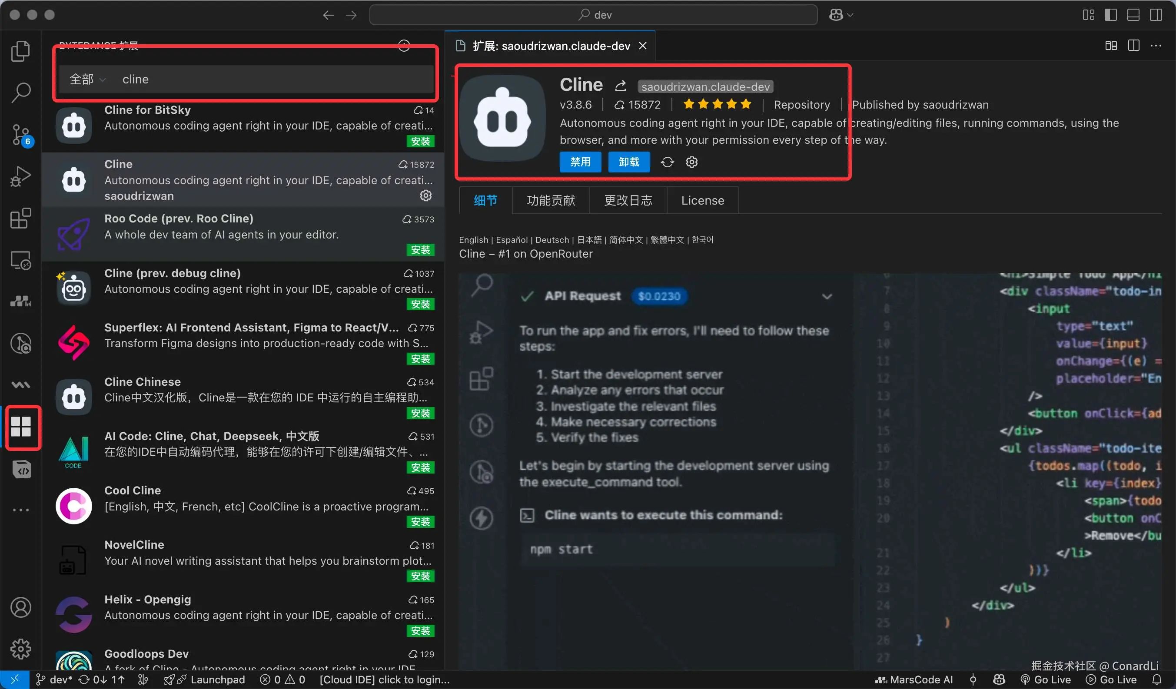Toggle the primary side bar layout icon
1176x689 pixels.
pos(1111,15)
